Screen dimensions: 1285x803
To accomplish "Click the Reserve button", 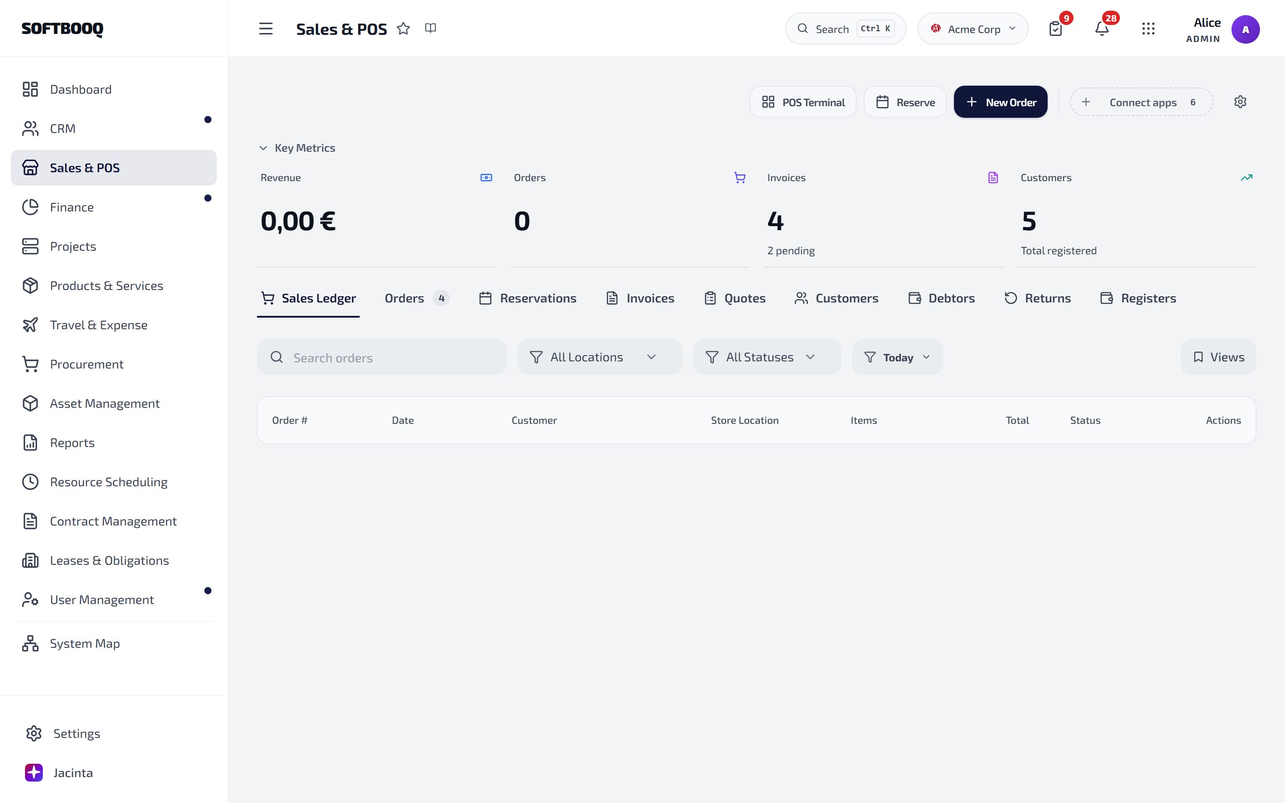I will click(905, 102).
